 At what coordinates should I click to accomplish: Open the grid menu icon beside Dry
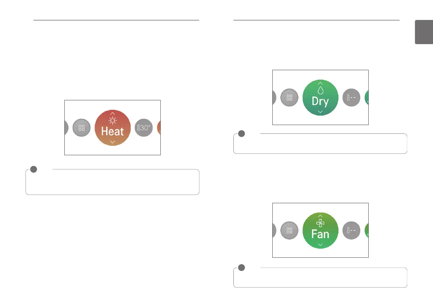(x=289, y=98)
